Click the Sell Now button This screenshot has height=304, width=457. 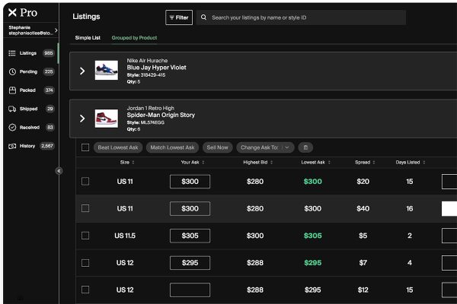pyautogui.click(x=217, y=147)
